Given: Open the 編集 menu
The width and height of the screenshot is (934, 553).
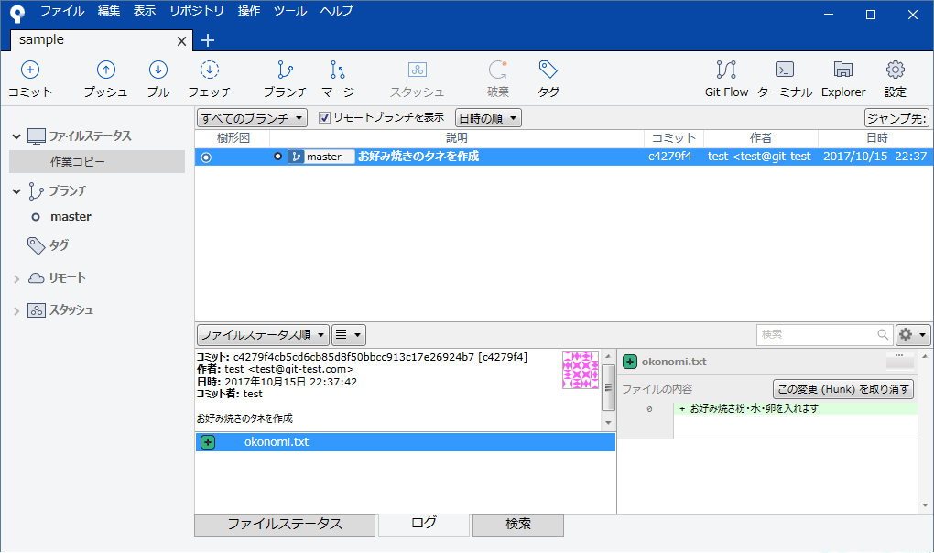Looking at the screenshot, I should (108, 11).
